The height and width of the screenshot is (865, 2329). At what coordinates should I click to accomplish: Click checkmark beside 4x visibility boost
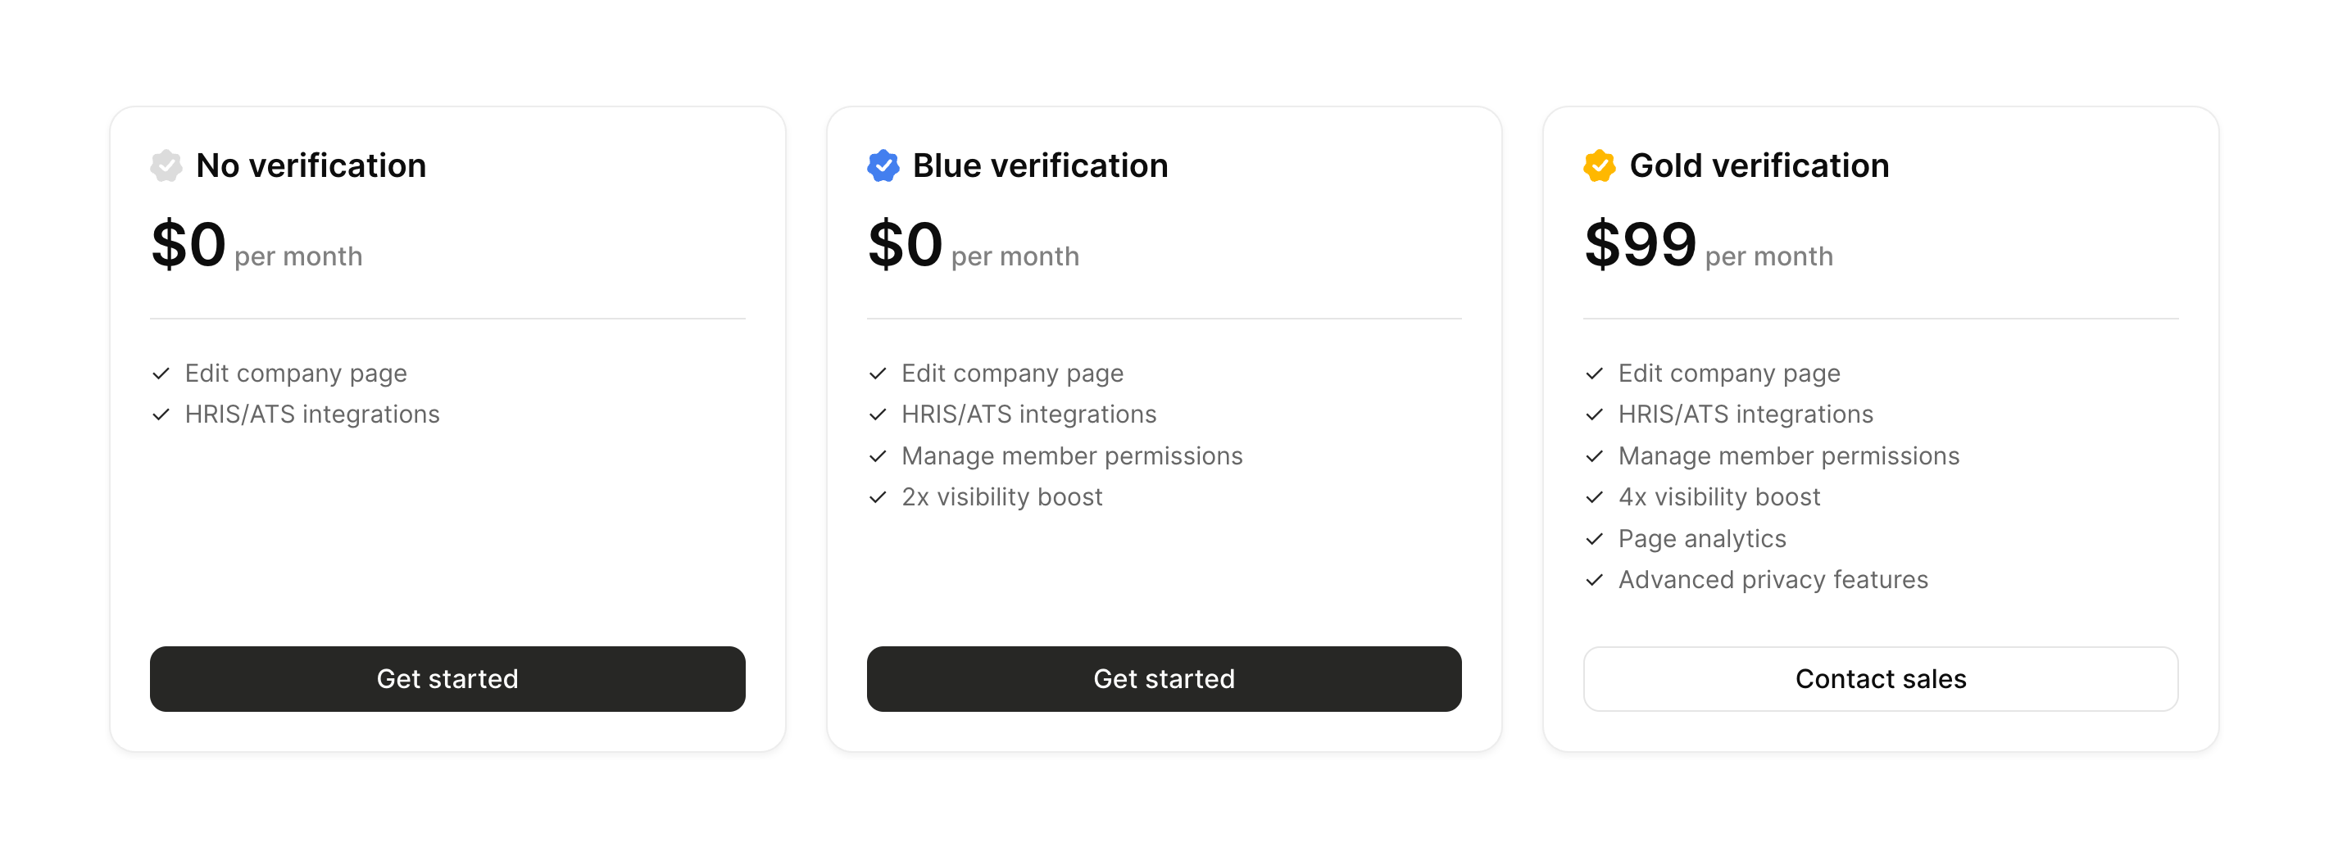(x=1594, y=497)
